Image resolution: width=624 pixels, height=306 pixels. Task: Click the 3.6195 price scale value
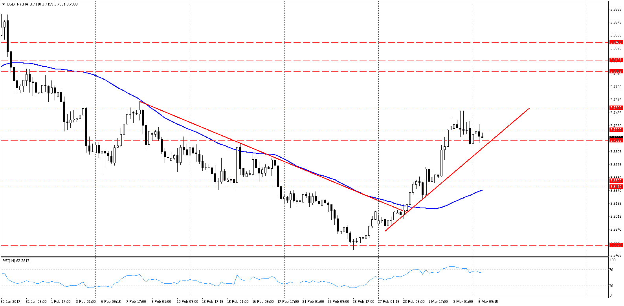coord(616,204)
